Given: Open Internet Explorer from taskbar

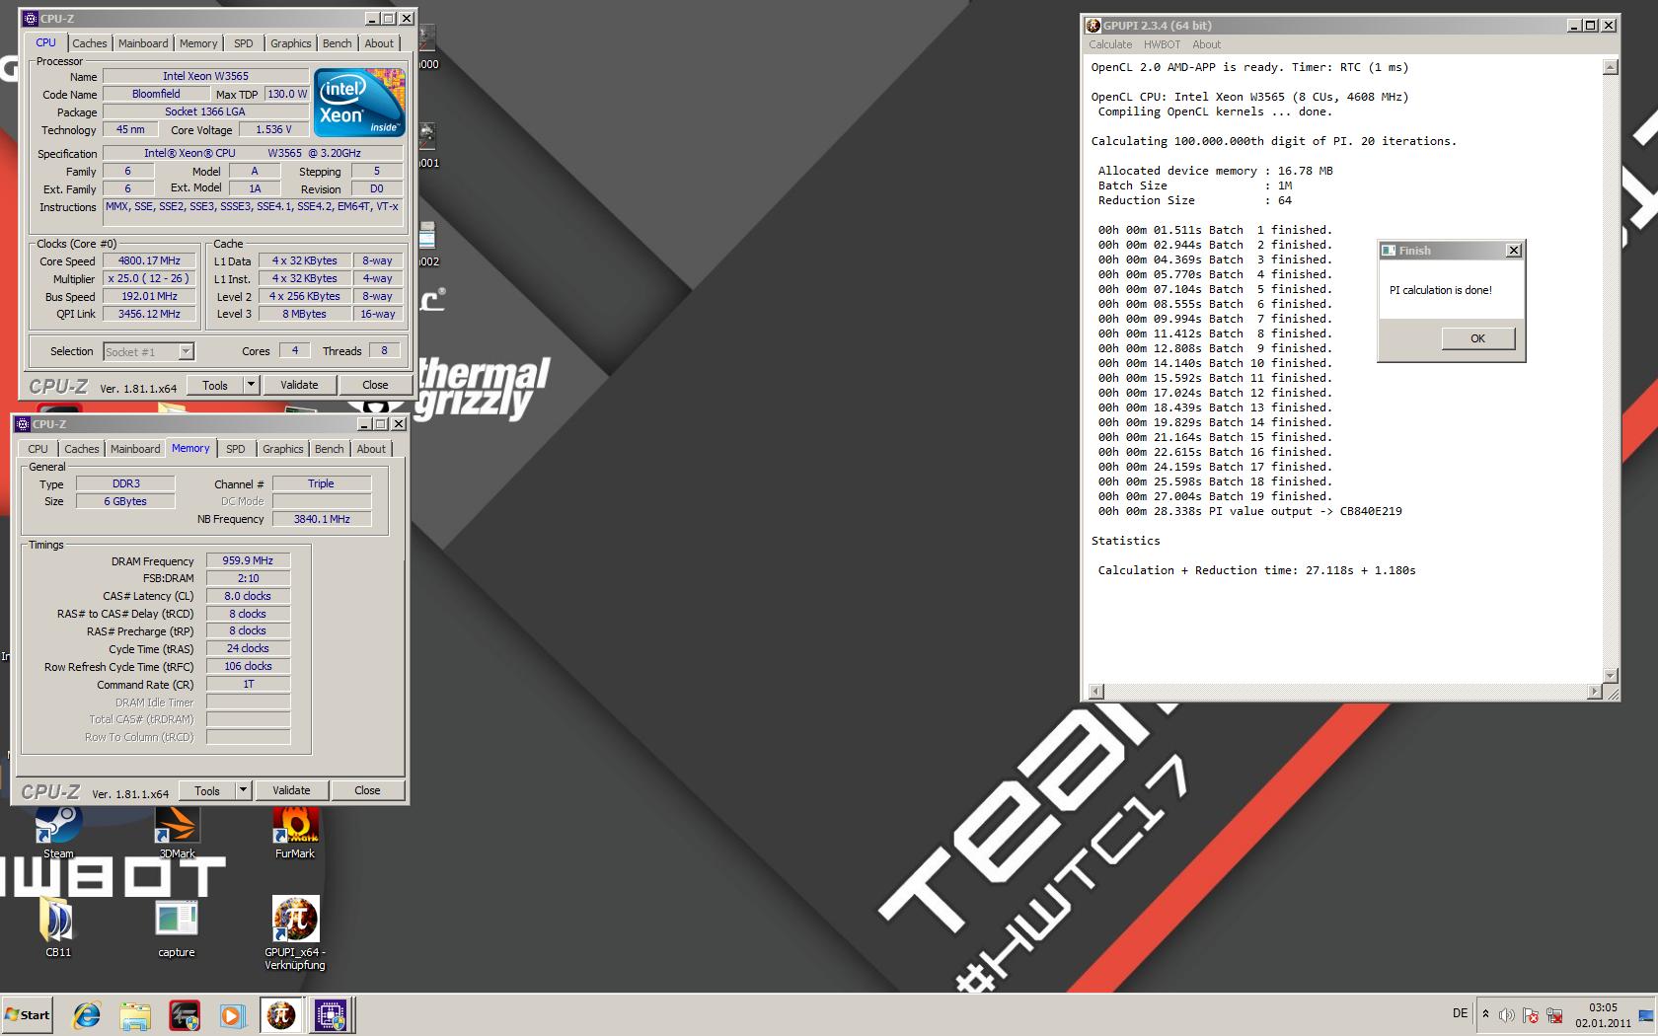Looking at the screenshot, I should (x=87, y=1015).
